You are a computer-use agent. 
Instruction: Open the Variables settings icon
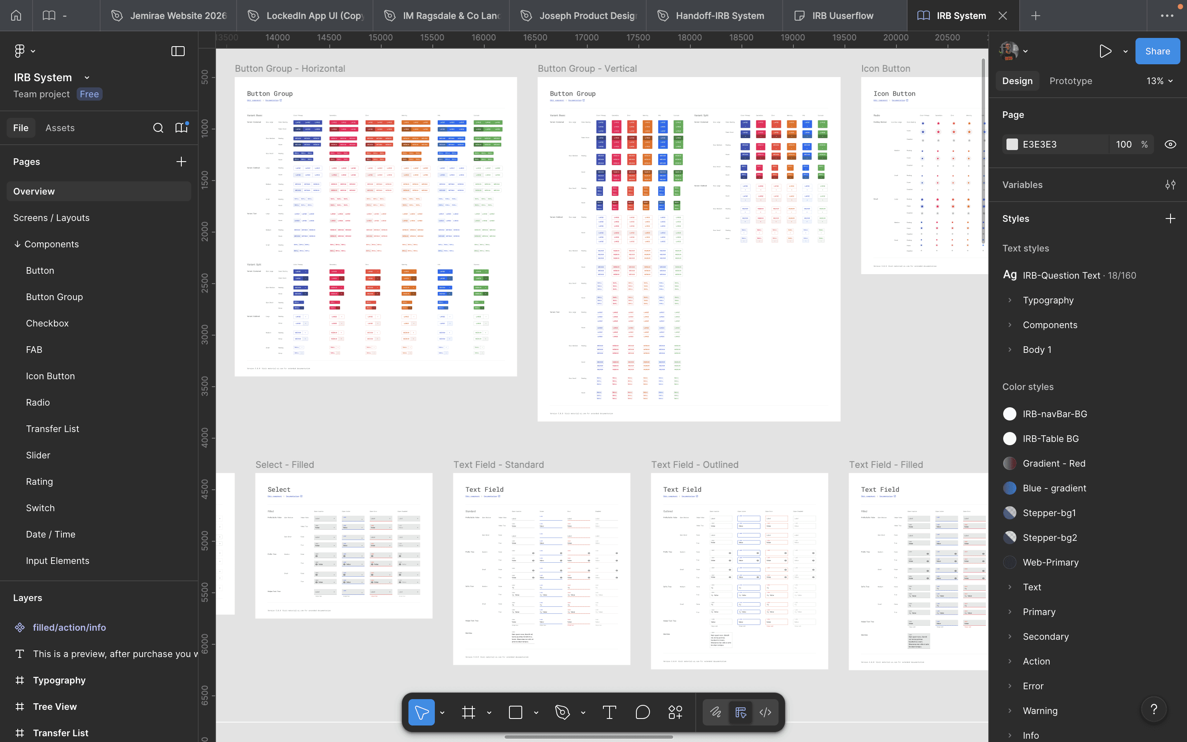(x=1171, y=185)
